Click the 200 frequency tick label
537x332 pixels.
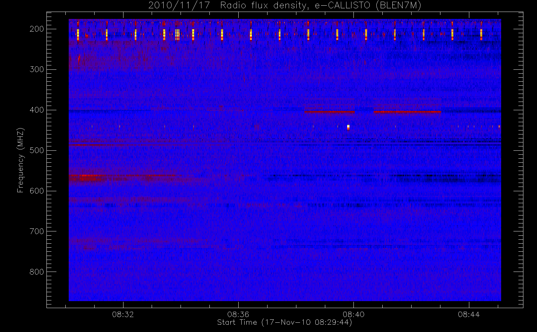(x=37, y=29)
